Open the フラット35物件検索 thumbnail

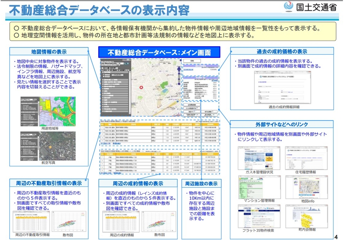coord(259,216)
